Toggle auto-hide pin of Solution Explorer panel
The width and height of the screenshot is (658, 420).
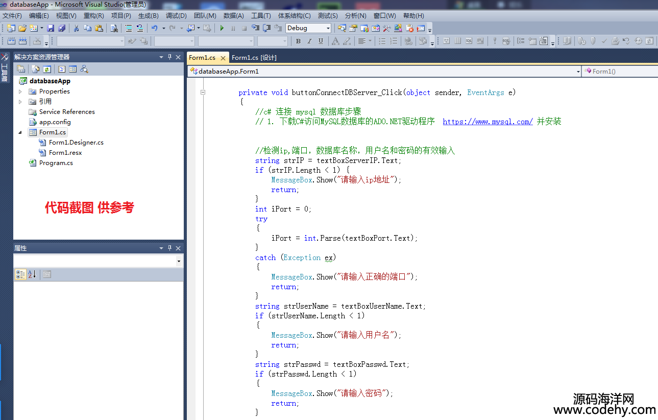[x=169, y=57]
